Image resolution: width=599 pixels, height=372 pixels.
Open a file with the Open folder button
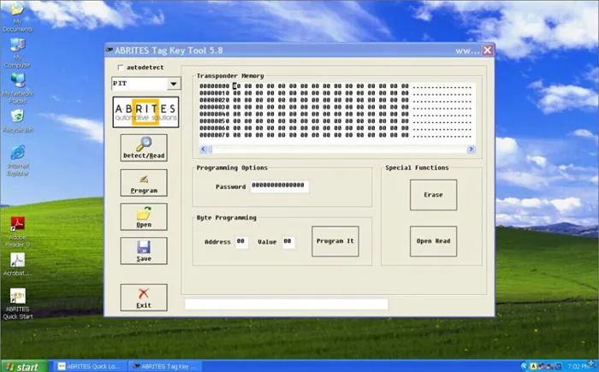144,216
